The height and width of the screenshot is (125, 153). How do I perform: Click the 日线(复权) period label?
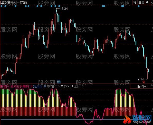point(7,2)
